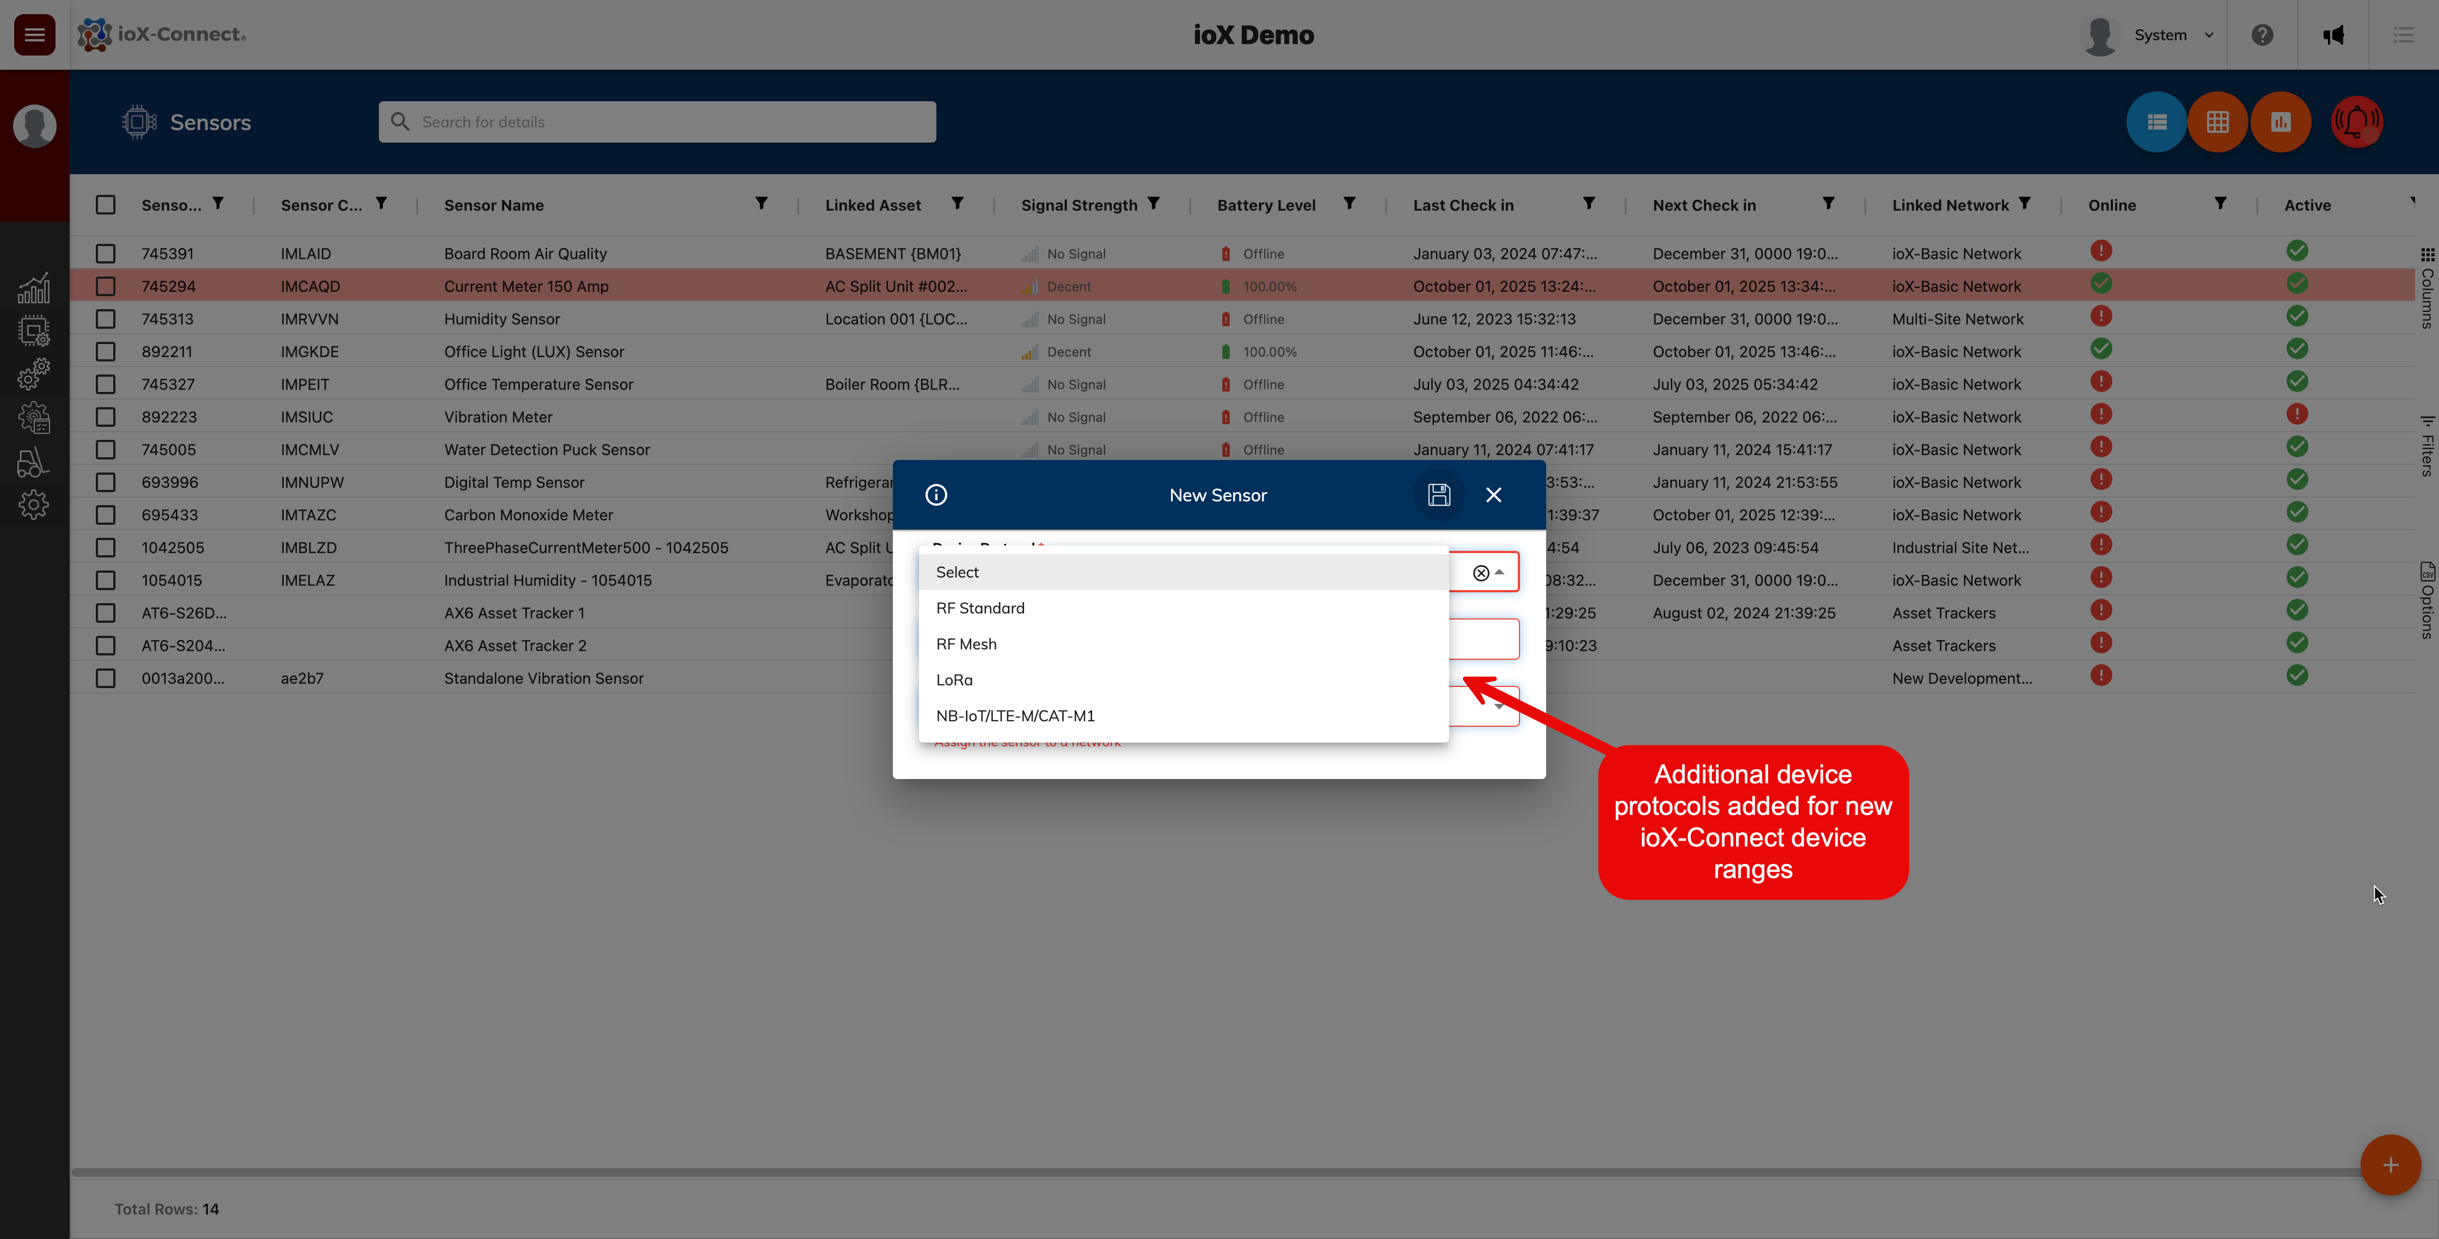
Task: Select the LoRa protocol option
Action: point(954,679)
